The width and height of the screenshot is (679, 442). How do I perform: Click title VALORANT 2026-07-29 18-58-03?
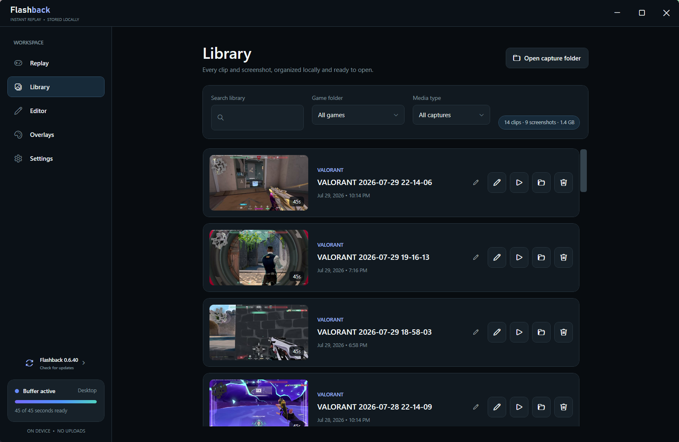374,332
